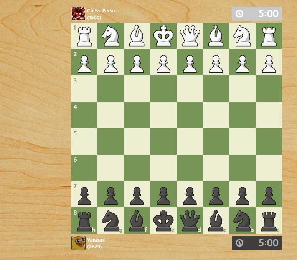
Task: Pick the black pawn on c7
Action: click(216, 196)
